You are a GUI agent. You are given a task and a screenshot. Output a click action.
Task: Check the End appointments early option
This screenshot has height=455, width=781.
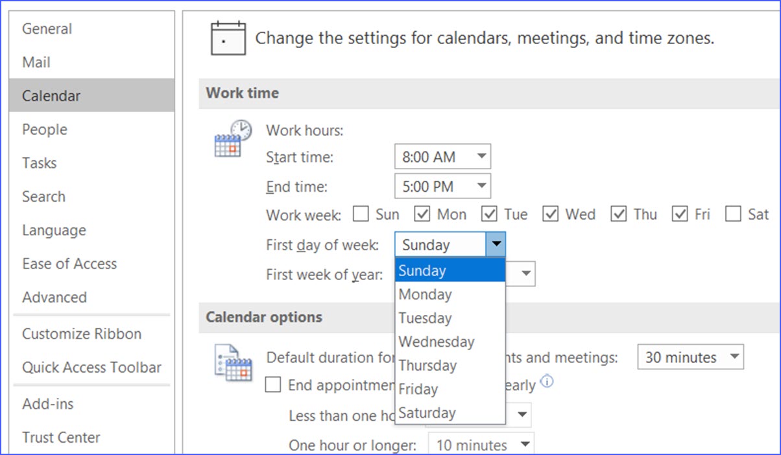[273, 384]
